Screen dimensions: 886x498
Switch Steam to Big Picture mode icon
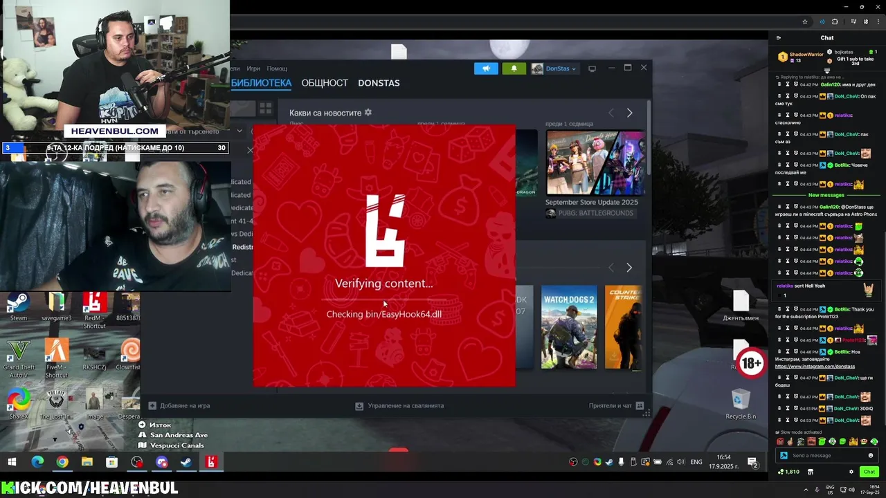(592, 68)
